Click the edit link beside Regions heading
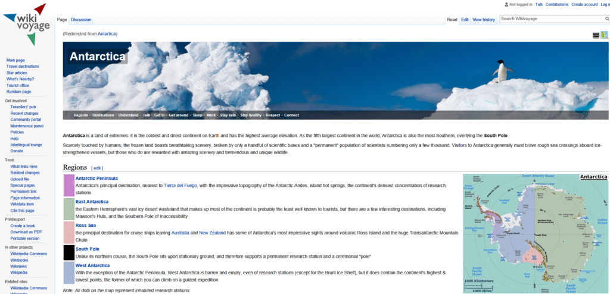Image resolution: width=610 pixels, height=294 pixels. tap(97, 168)
